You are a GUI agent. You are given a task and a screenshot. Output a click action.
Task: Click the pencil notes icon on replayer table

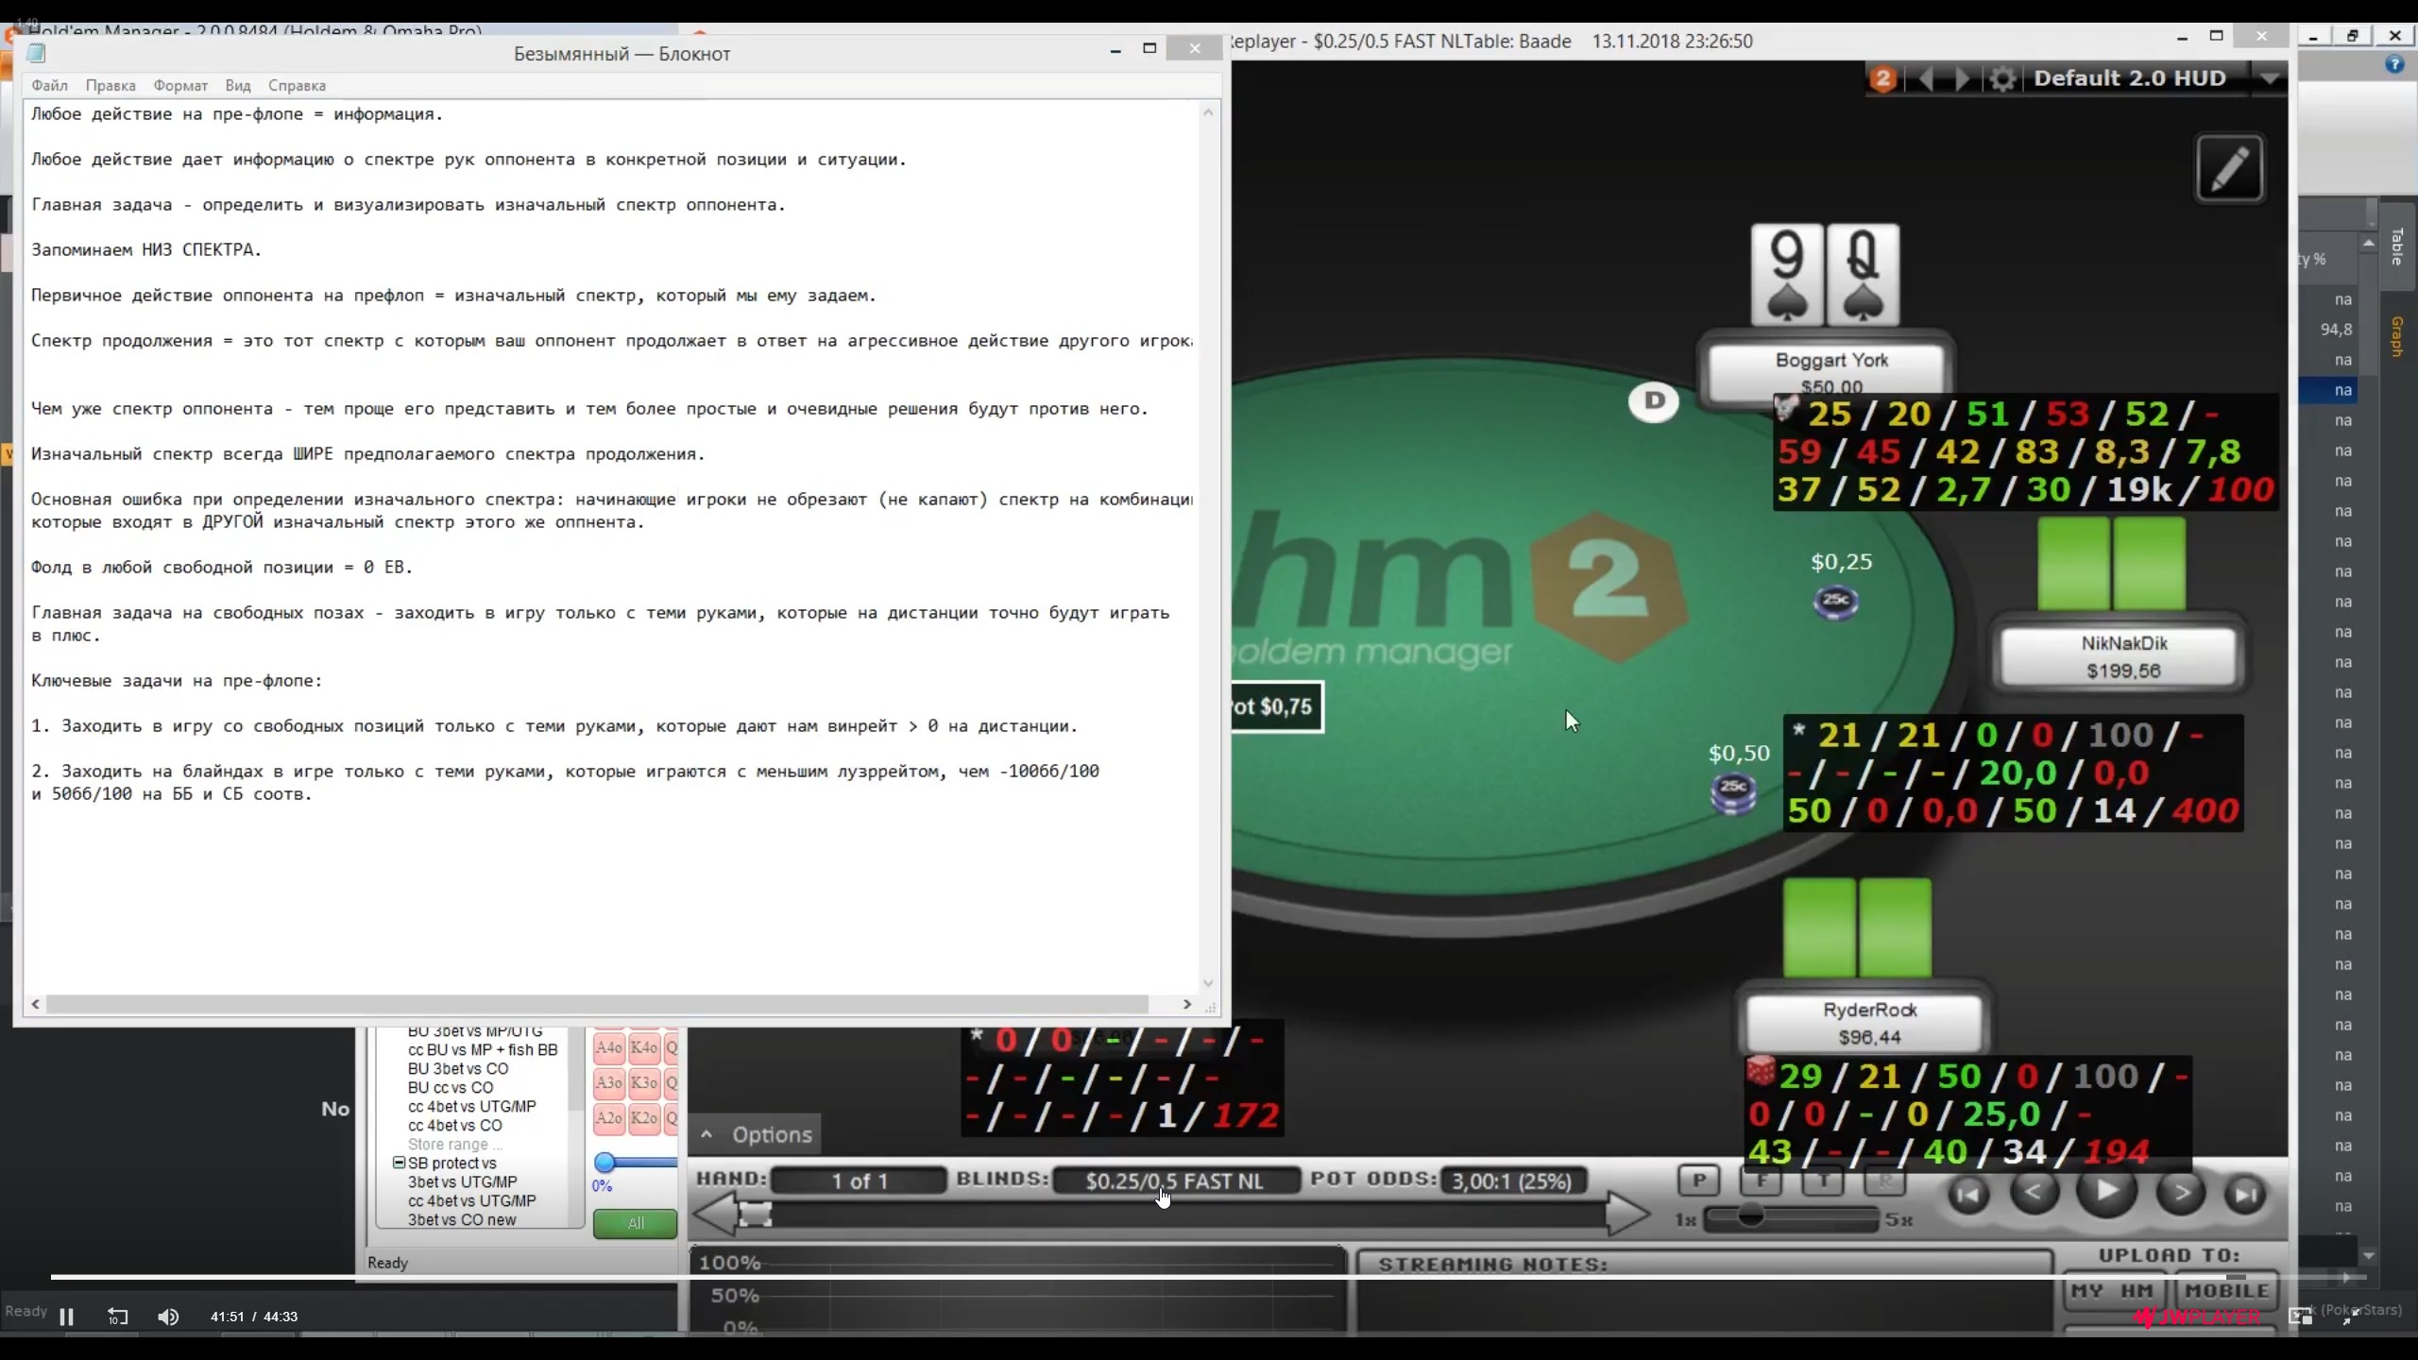click(x=2229, y=169)
